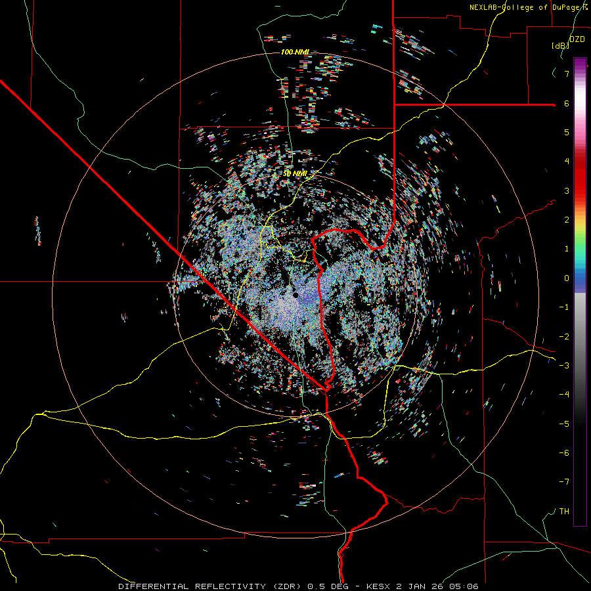Screen dimensions: 591x591
Task: Click the 1 value on the scale
Action: (x=567, y=249)
